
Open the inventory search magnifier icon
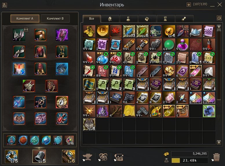[x=5, y=5]
